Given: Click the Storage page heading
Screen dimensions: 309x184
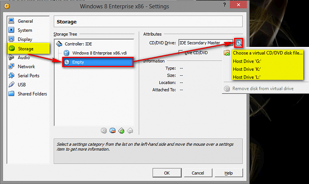Looking at the screenshot, I should click(x=67, y=22).
